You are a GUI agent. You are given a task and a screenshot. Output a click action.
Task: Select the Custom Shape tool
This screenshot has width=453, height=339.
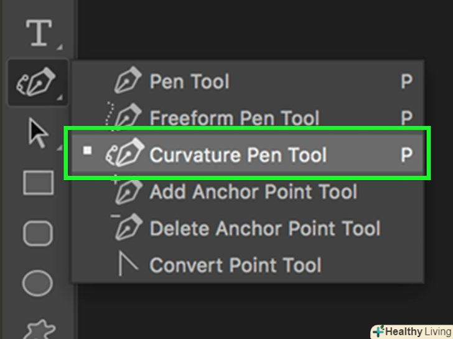coord(39,329)
